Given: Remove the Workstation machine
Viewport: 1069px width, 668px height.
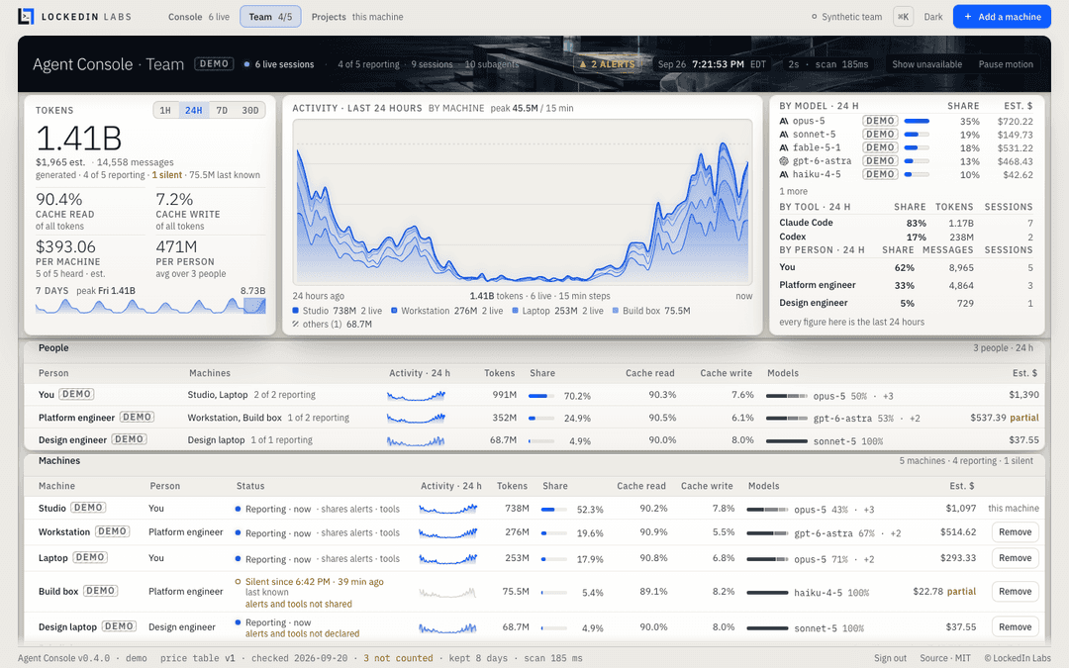Looking at the screenshot, I should 1016,532.
